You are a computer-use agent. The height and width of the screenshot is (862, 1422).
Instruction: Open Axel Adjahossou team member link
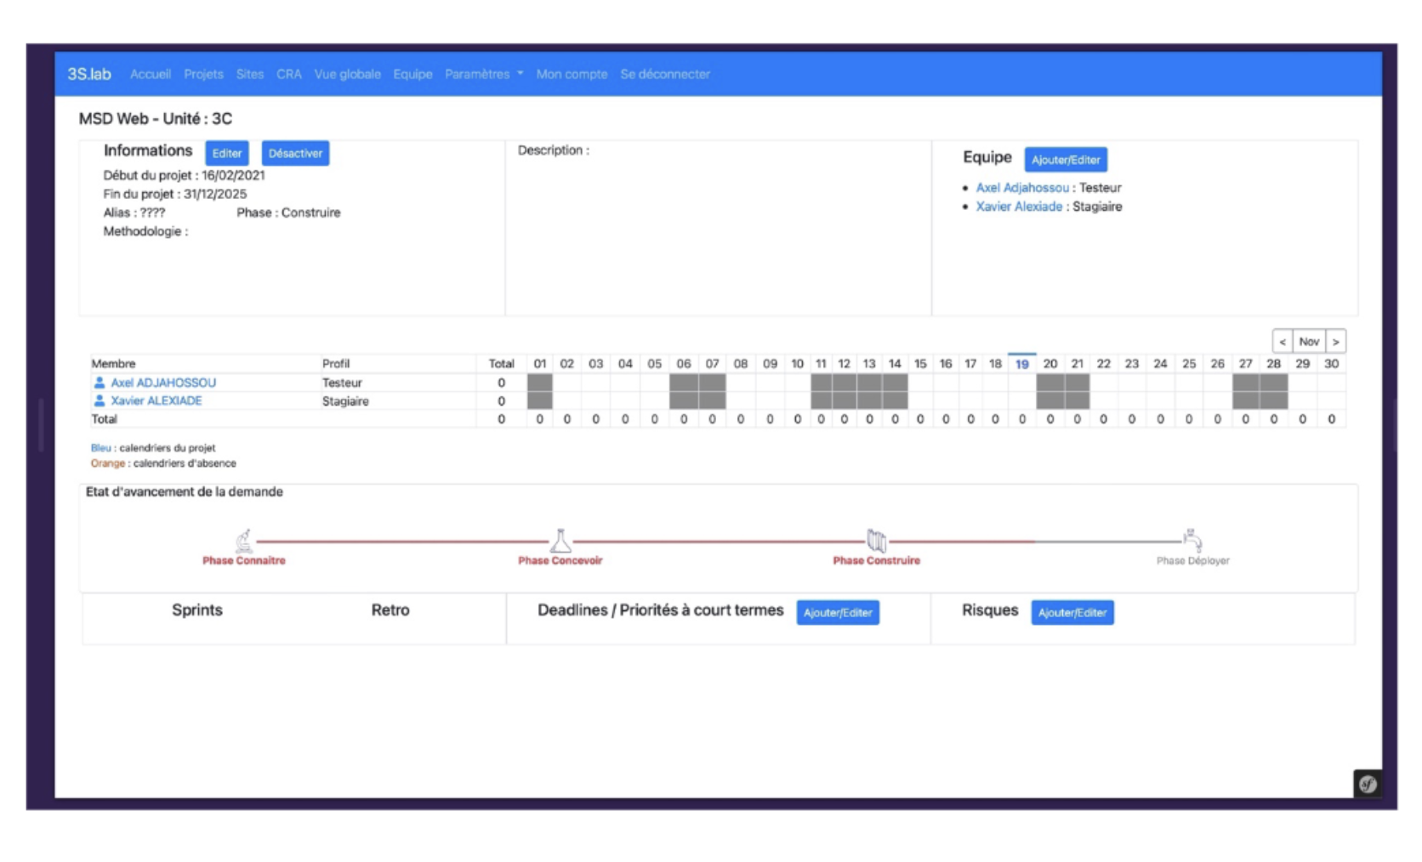pyautogui.click(x=1022, y=187)
